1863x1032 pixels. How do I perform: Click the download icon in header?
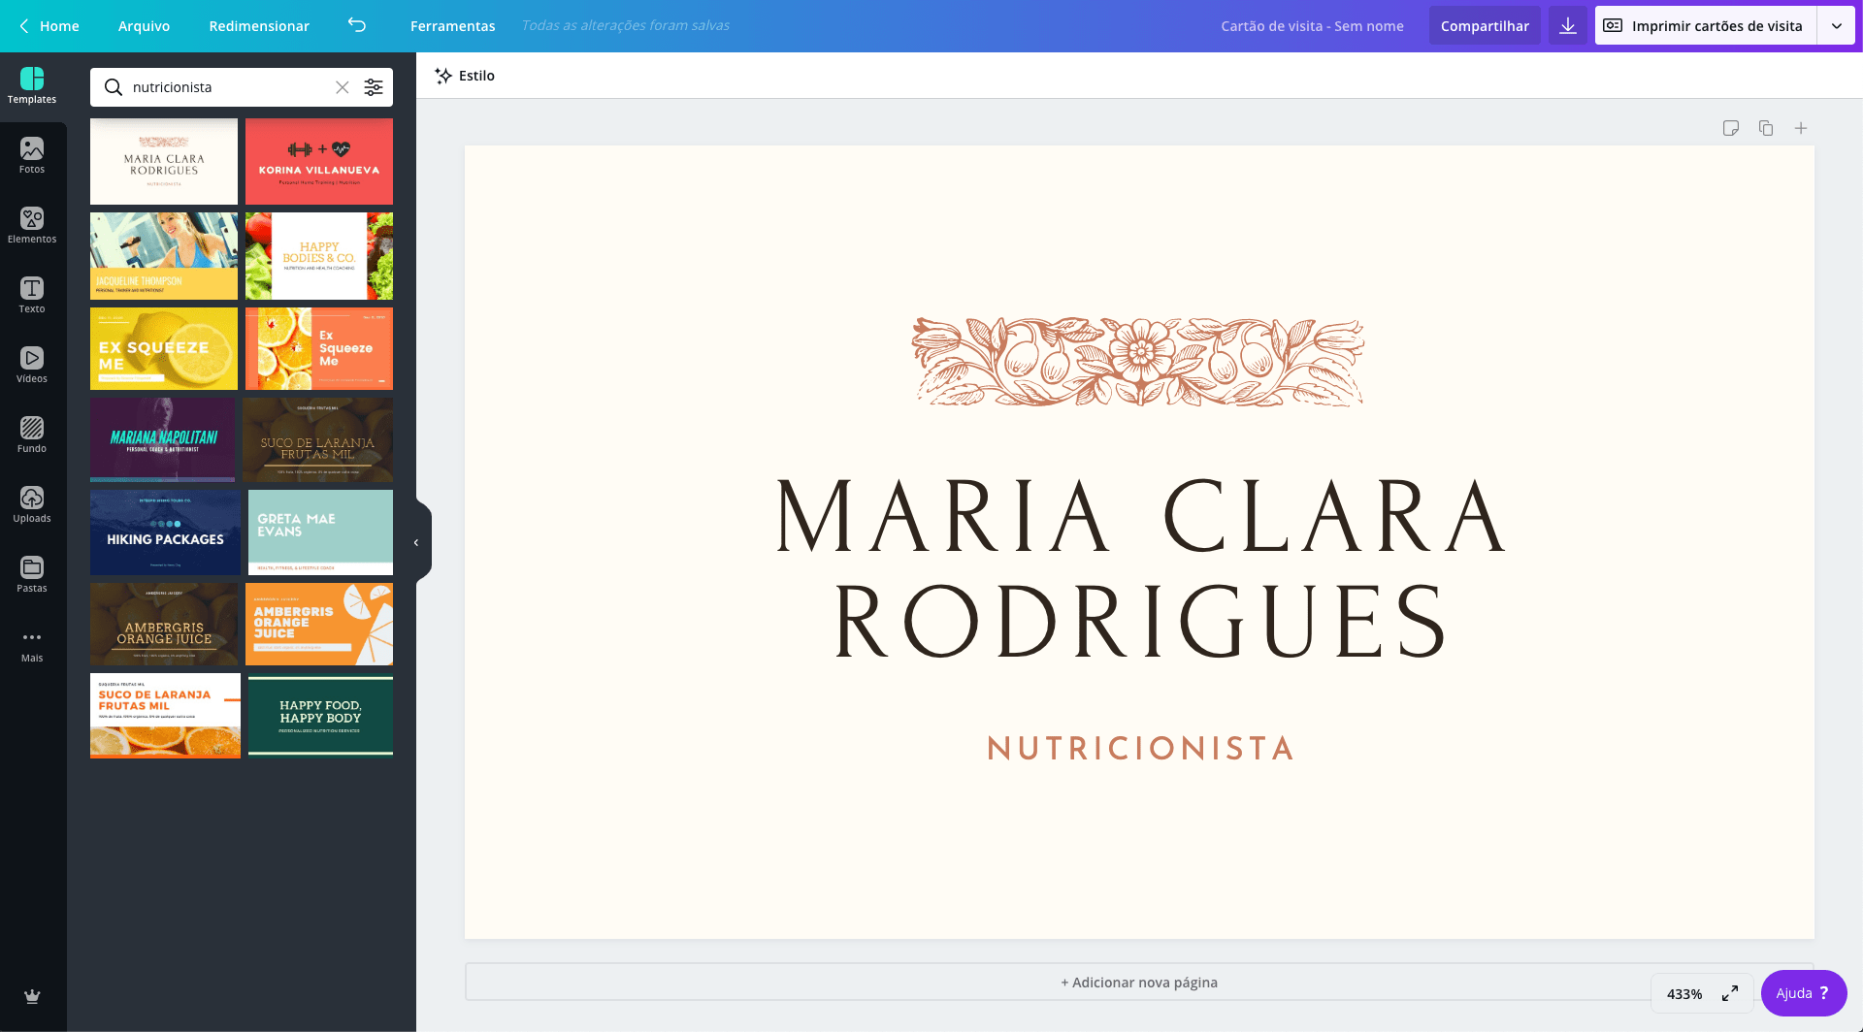click(x=1568, y=26)
